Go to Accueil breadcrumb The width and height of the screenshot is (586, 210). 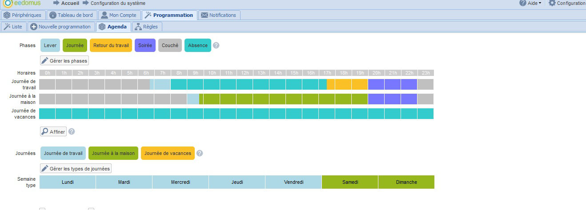coord(70,3)
